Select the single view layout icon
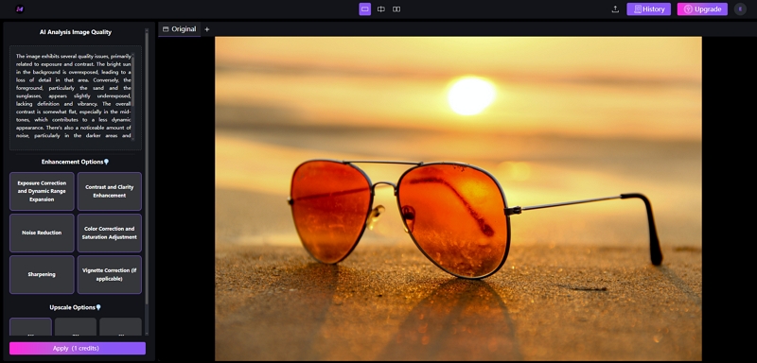The width and height of the screenshot is (757, 363). point(365,9)
